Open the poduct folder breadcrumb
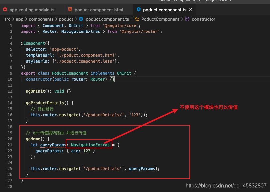Screen dimensions: 270x192 coord(66,19)
